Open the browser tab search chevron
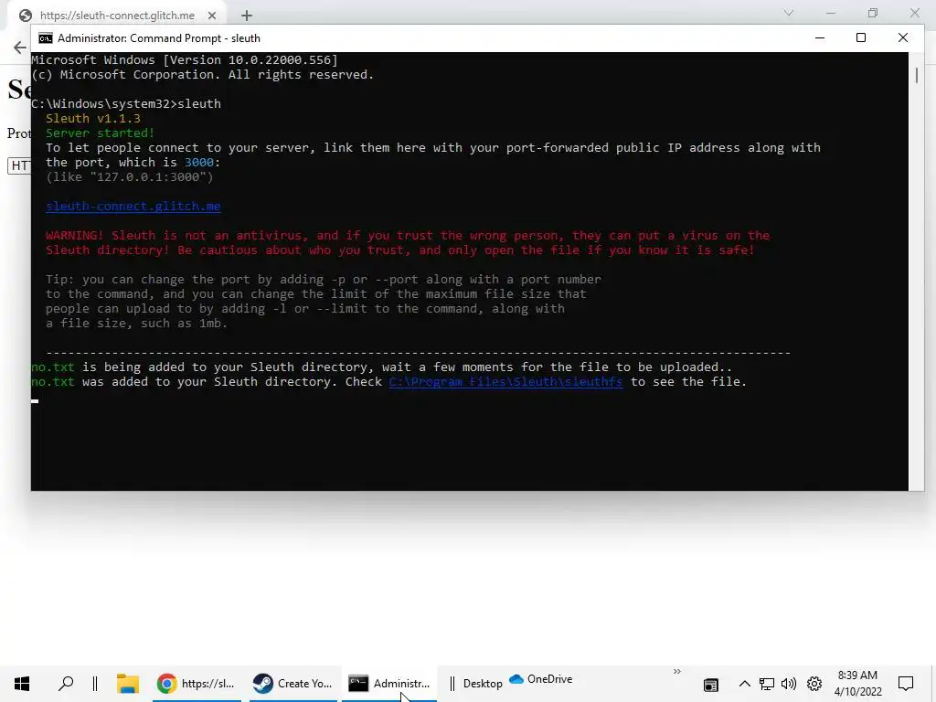Screen dimensions: 936x702 (789, 13)
